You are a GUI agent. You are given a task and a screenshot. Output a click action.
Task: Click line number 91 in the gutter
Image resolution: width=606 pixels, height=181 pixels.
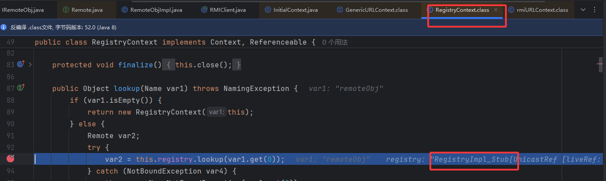(x=11, y=136)
